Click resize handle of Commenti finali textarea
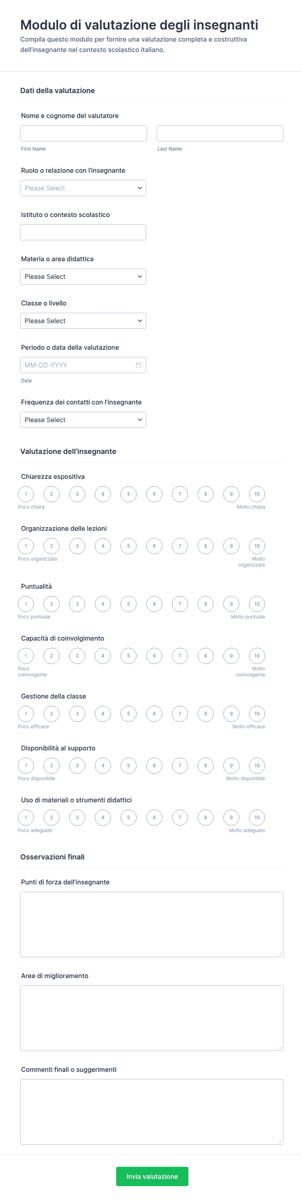This screenshot has width=301, height=1202. (x=280, y=1141)
